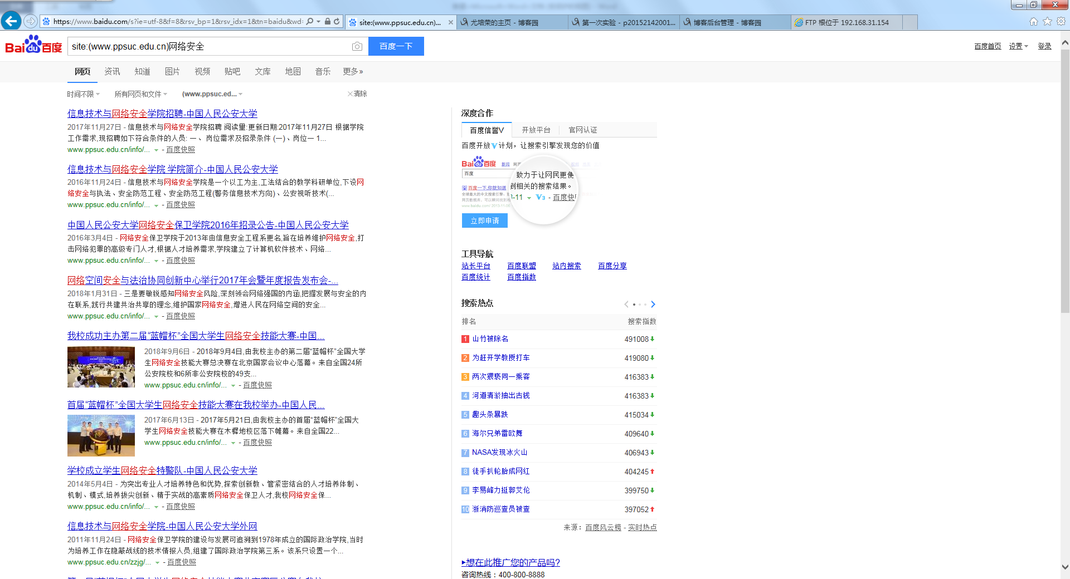Image resolution: width=1070 pixels, height=579 pixels.
Task: Expand URL arrow under 学校成立学生网络安全特警队 result
Action: (156, 507)
